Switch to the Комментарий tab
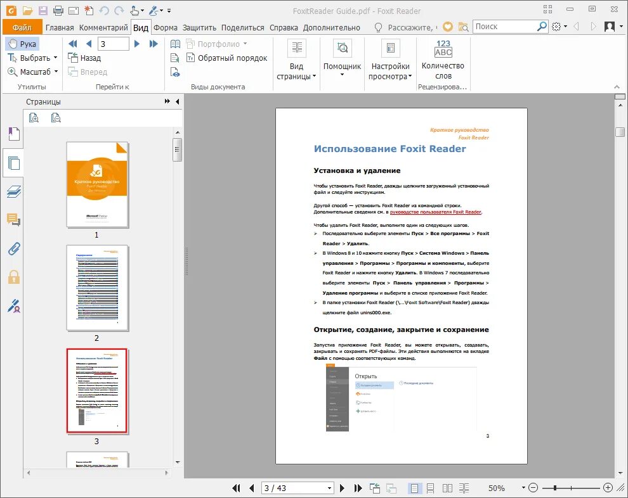Viewport: 628px width, 498px height. click(x=103, y=28)
